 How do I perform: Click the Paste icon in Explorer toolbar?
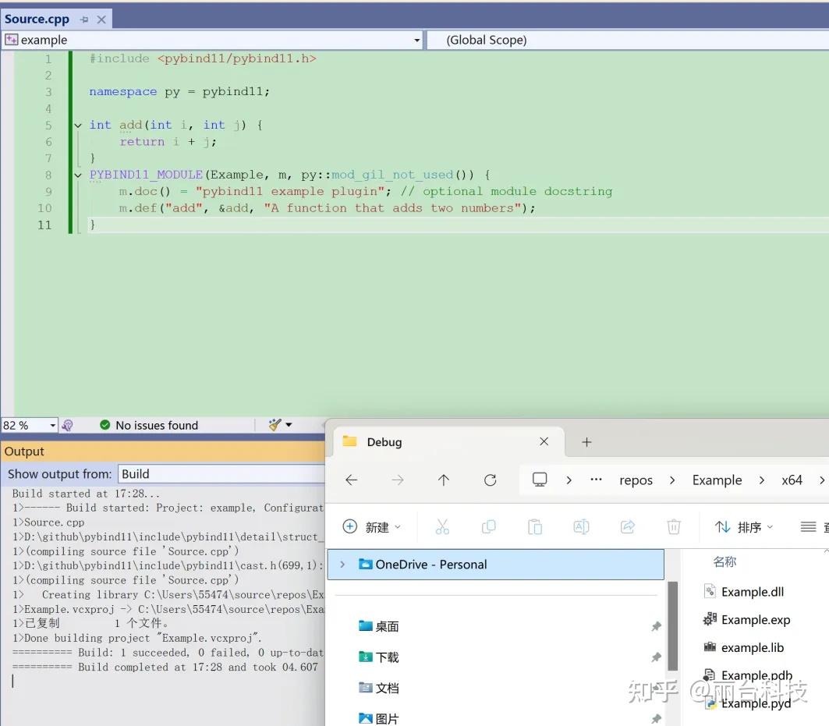[x=534, y=526]
